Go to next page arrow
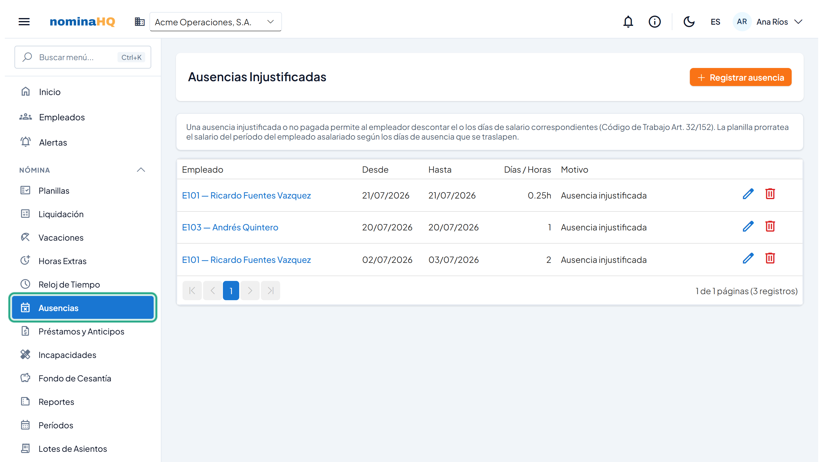This screenshot has width=823, height=462. pyautogui.click(x=250, y=291)
